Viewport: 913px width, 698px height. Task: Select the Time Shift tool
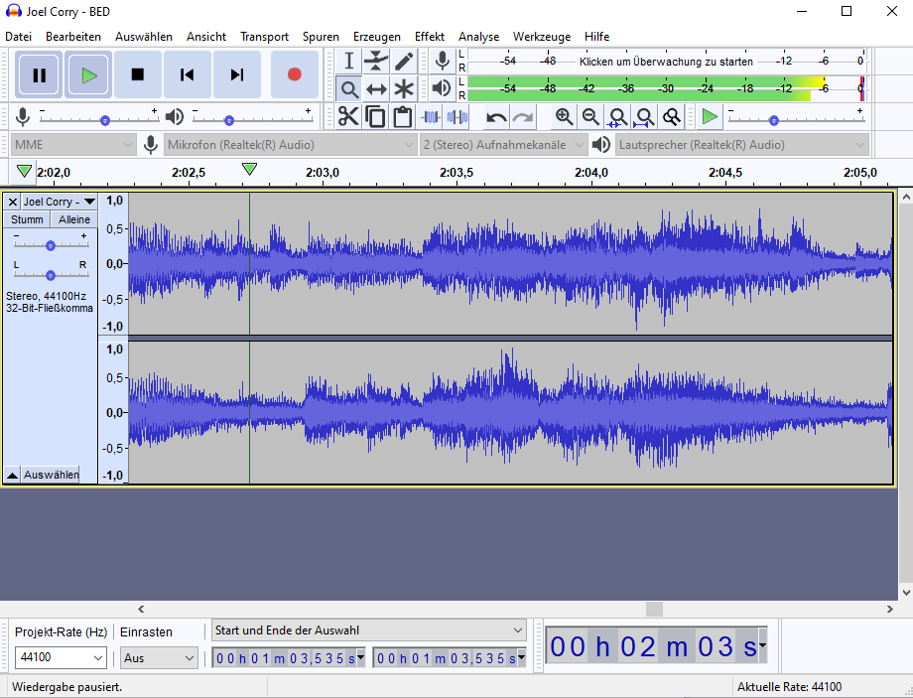coord(376,89)
